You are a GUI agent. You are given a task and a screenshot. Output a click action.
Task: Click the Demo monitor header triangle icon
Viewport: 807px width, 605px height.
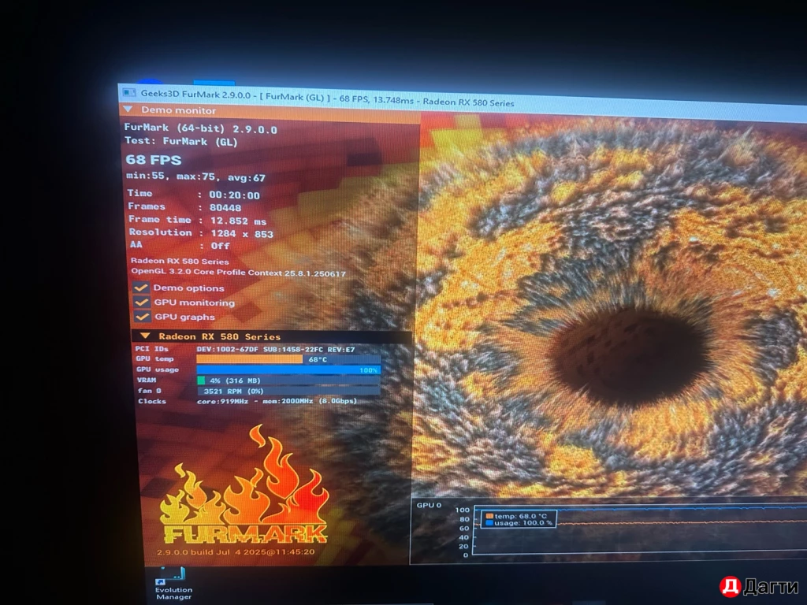[128, 110]
